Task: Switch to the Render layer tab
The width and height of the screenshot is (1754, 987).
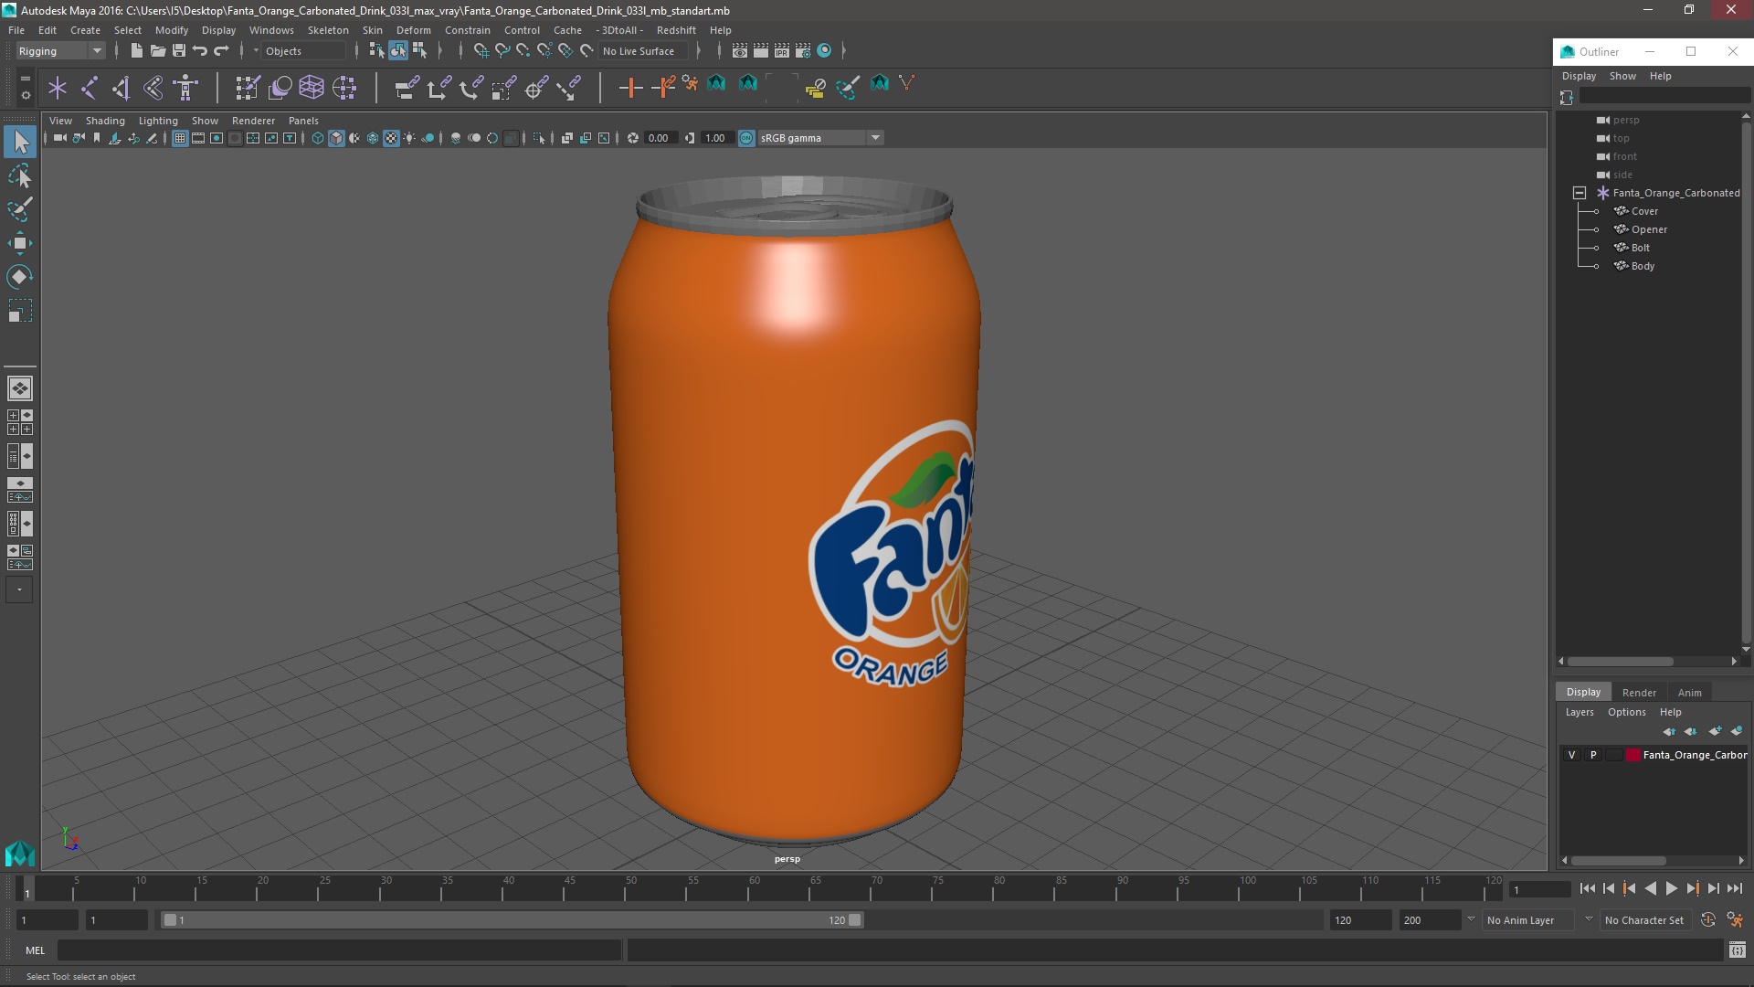Action: click(x=1639, y=693)
